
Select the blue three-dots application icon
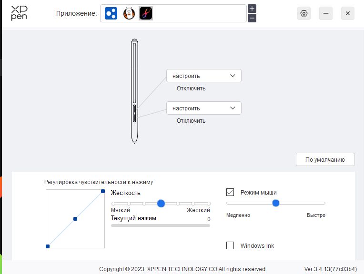pyautogui.click(x=111, y=13)
